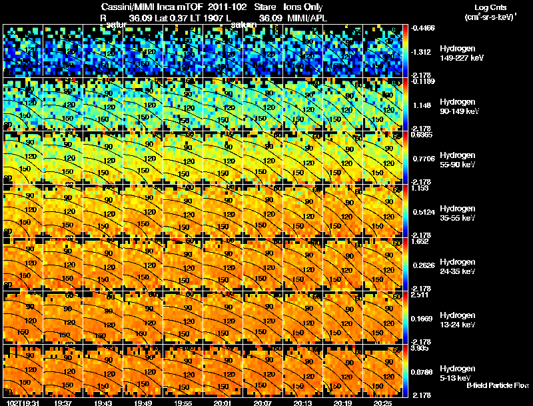Viewport: 533px width, 406px height.
Task: Select the 'MIMI/APL' text in the subtitle
Action: pyautogui.click(x=307, y=19)
